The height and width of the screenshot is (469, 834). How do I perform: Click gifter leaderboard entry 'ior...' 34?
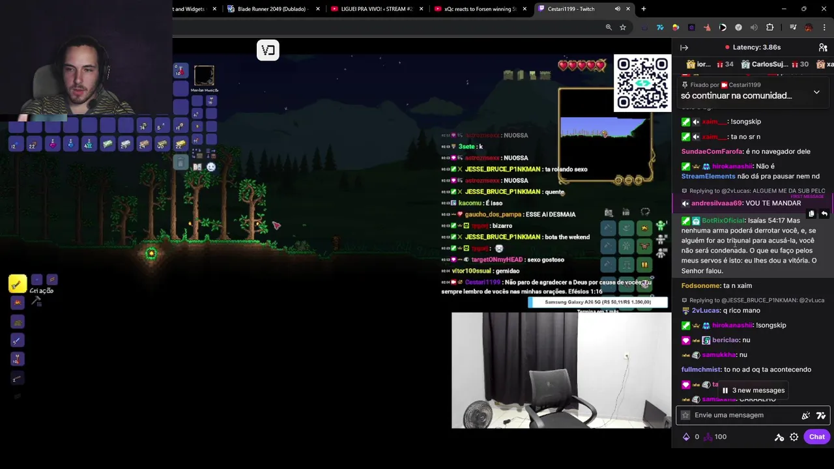pos(710,64)
